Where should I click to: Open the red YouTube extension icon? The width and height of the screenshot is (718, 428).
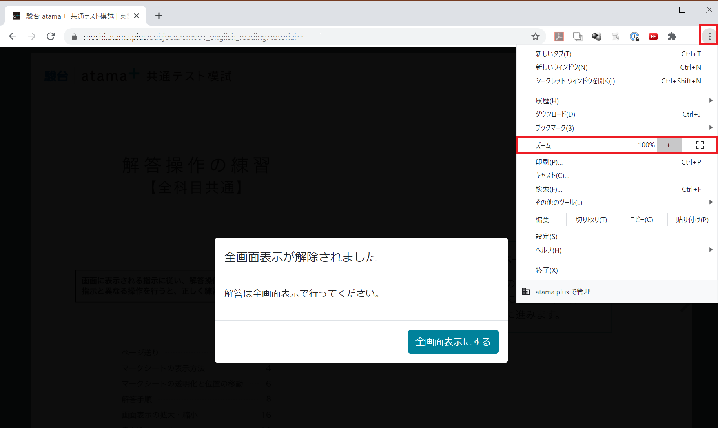(653, 36)
